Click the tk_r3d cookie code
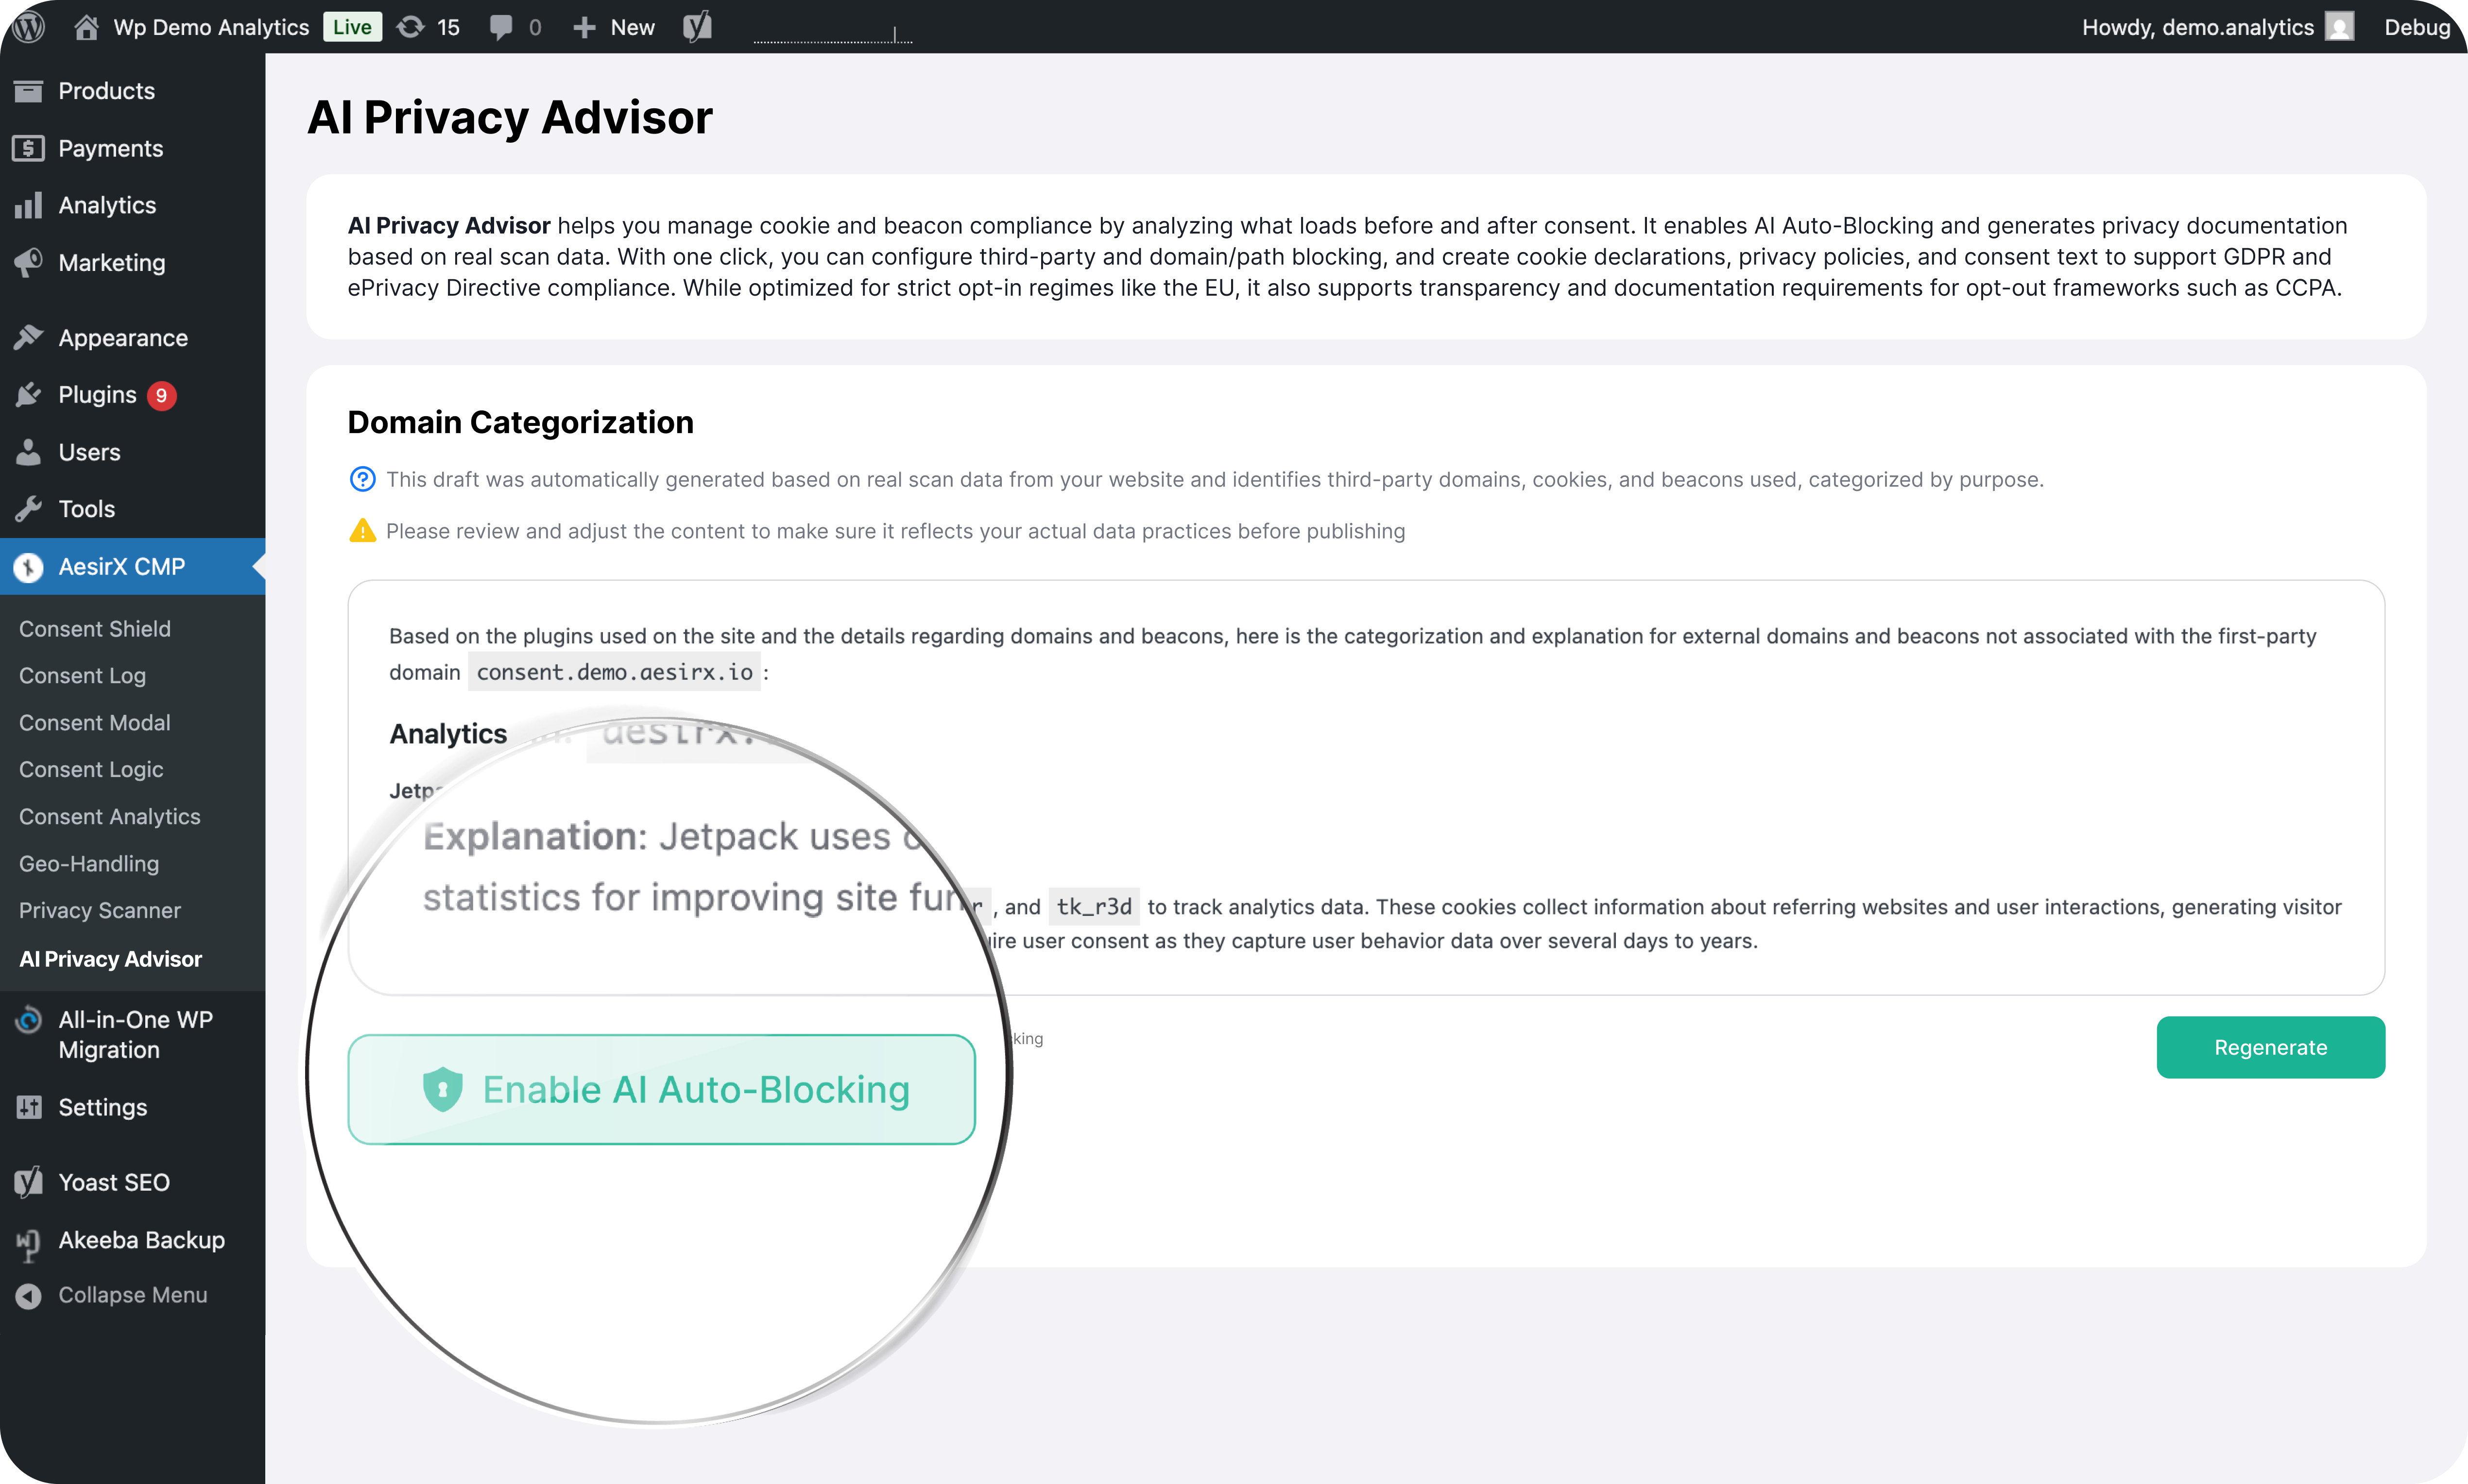 pyautogui.click(x=1094, y=906)
